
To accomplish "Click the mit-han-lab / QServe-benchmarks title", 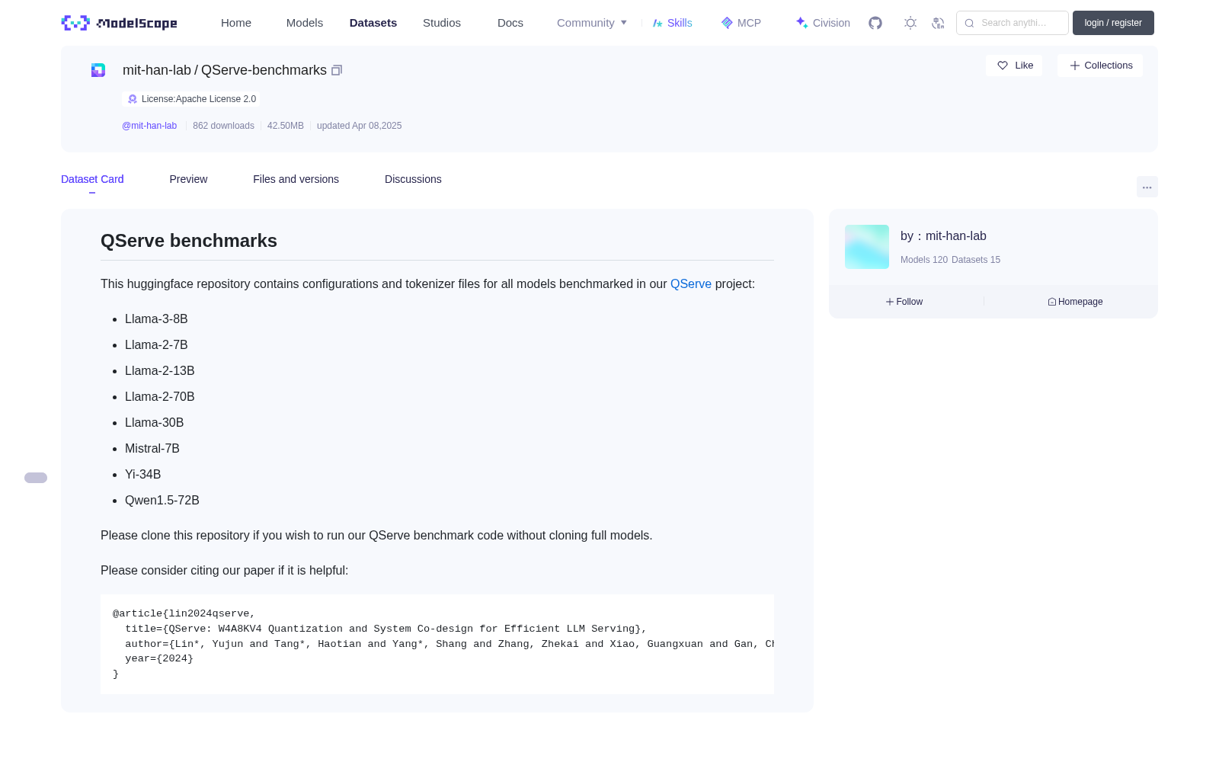I will [225, 70].
